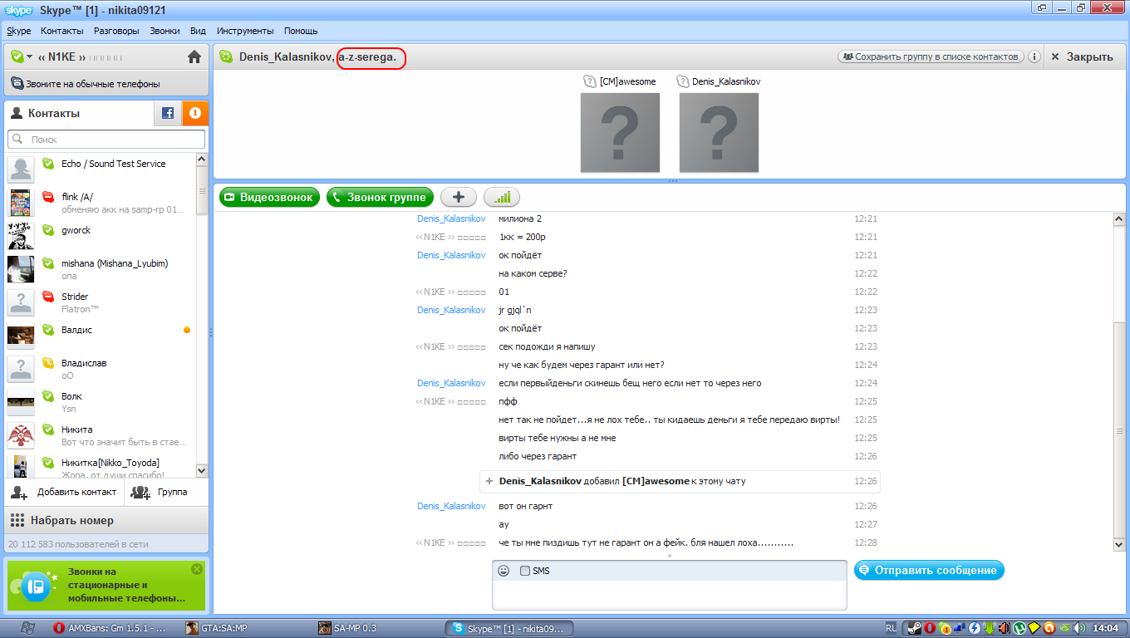Open the Разговоры menu

click(x=116, y=31)
